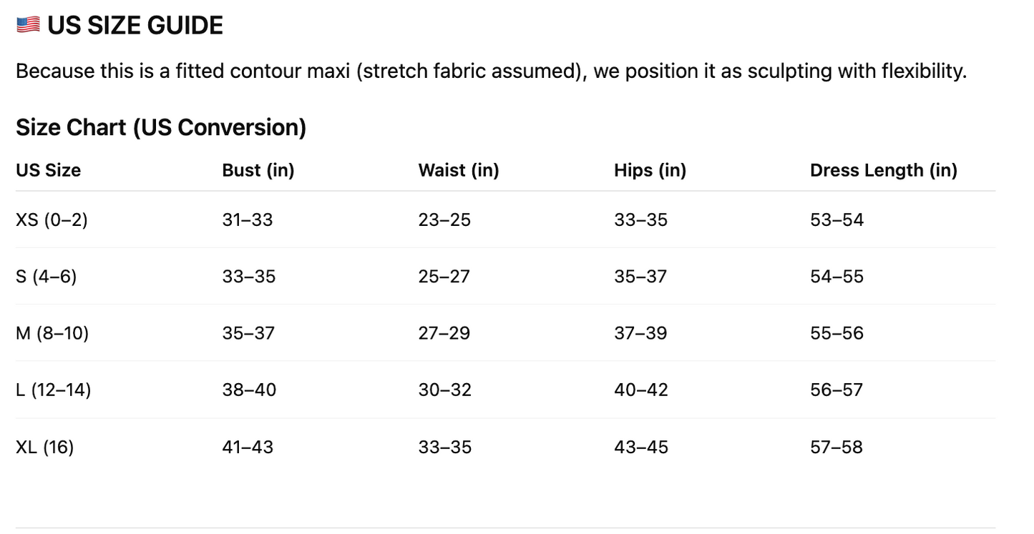The width and height of the screenshot is (1034, 534).
Task: Click the XL (16) size row label
Action: (44, 447)
